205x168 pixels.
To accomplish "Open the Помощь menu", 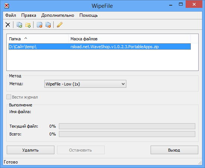I will click(88, 15).
